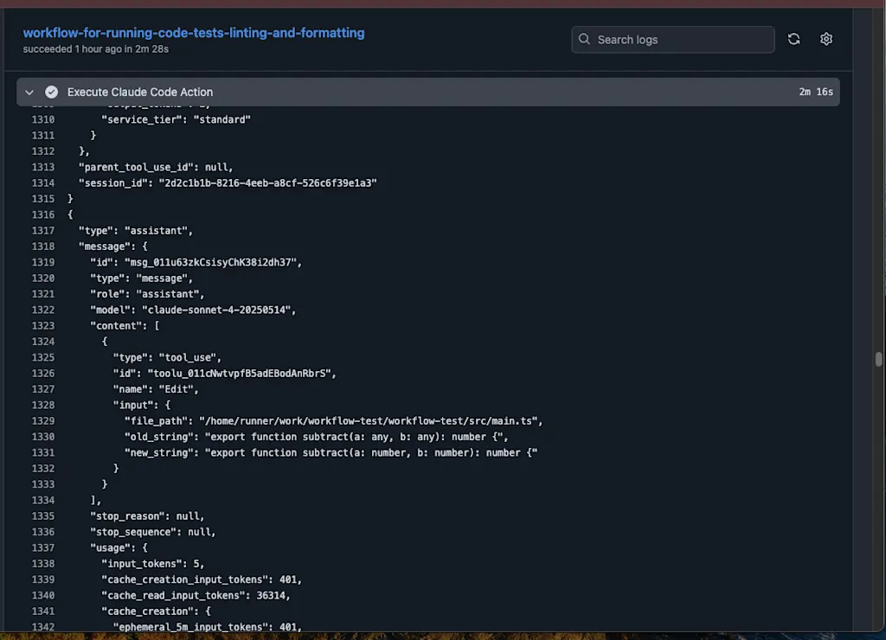
Task: Click the cache_creation_input_tokens 401 line
Action: point(201,579)
